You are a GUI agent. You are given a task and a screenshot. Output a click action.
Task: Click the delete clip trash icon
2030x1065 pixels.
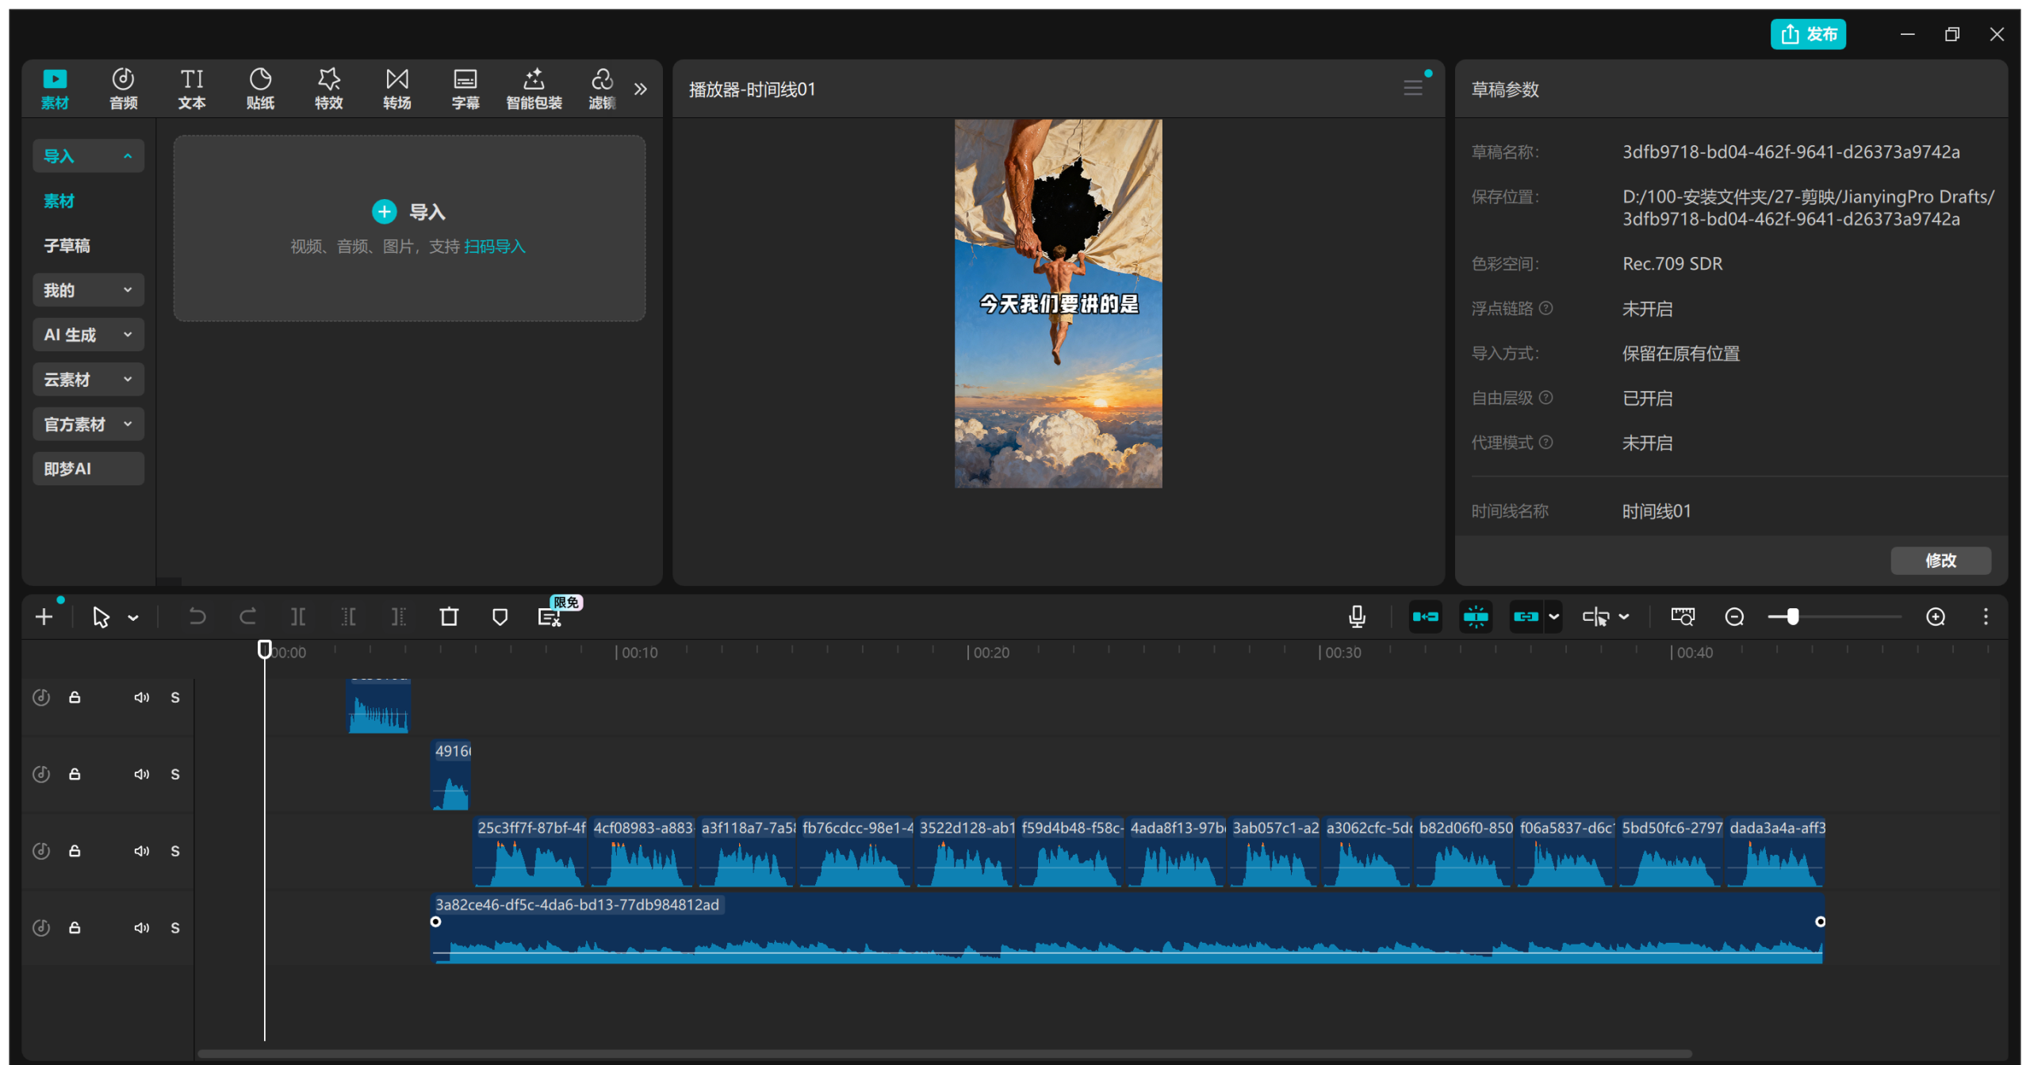tap(449, 616)
